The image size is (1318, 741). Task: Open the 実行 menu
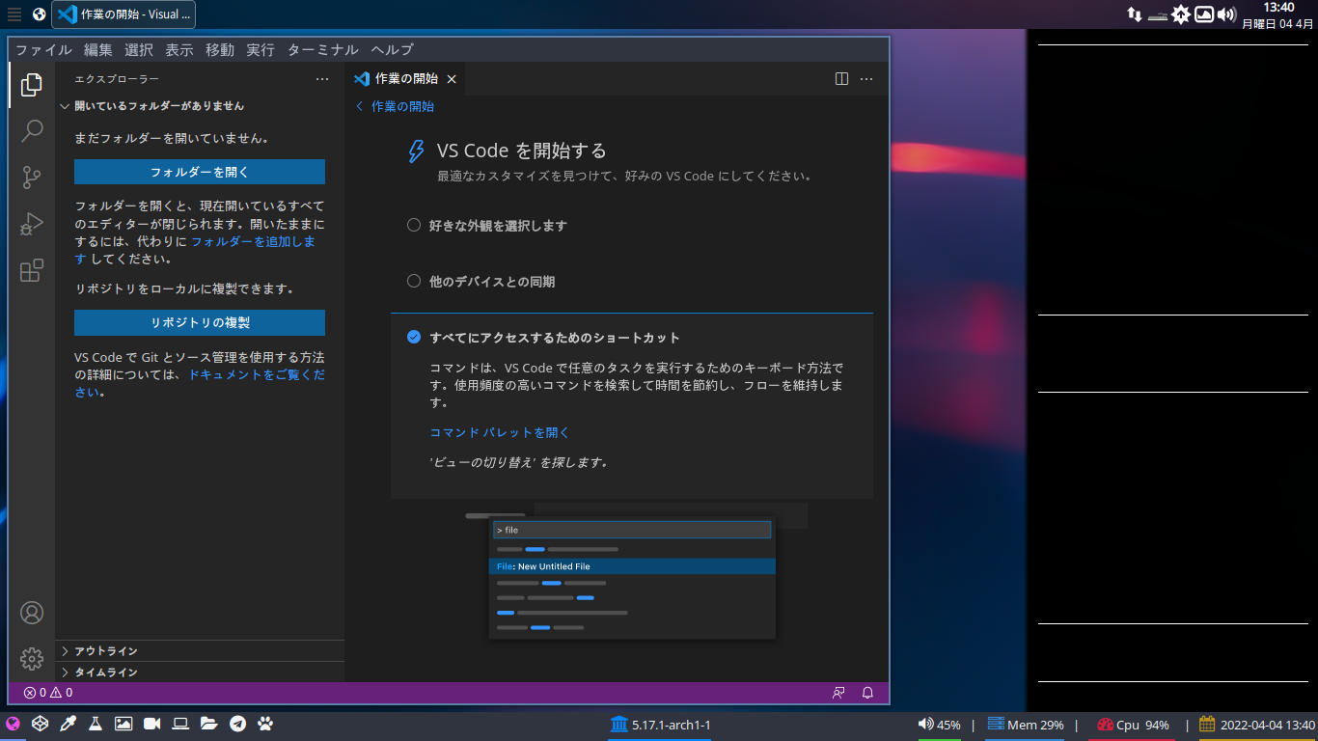click(261, 50)
